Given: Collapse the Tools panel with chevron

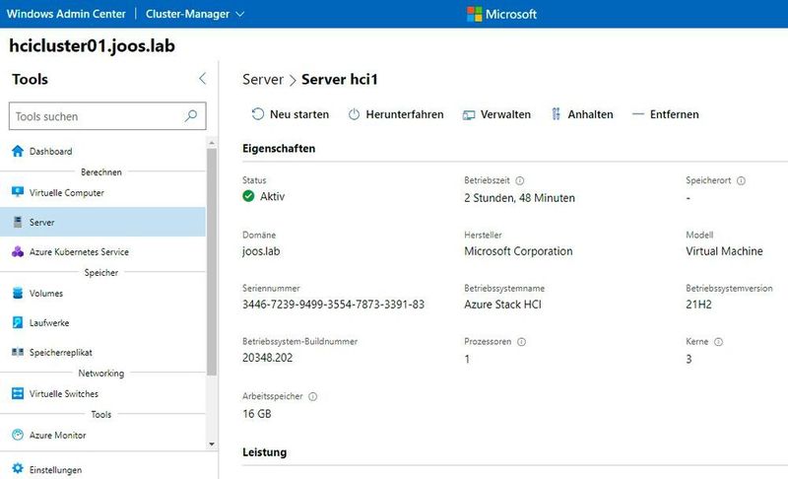Looking at the screenshot, I should (x=202, y=79).
